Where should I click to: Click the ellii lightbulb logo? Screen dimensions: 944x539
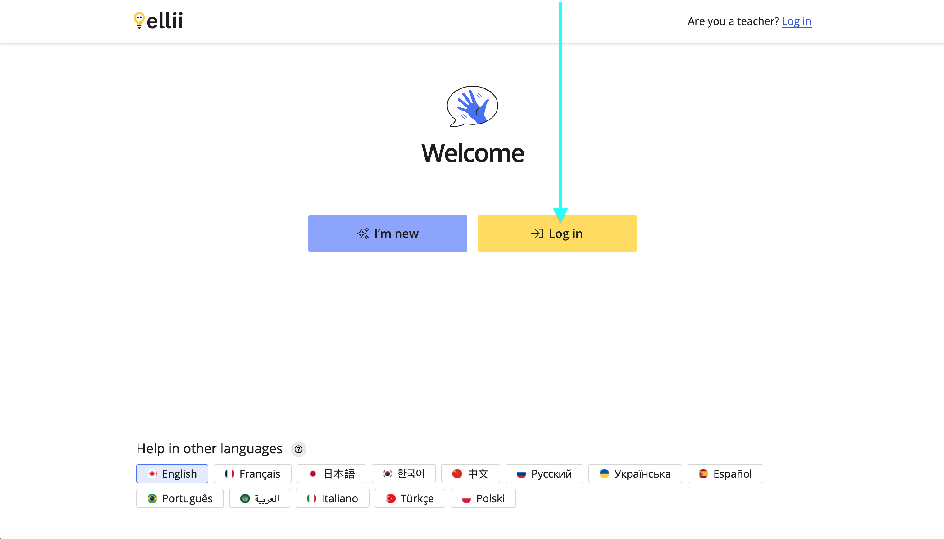(139, 20)
